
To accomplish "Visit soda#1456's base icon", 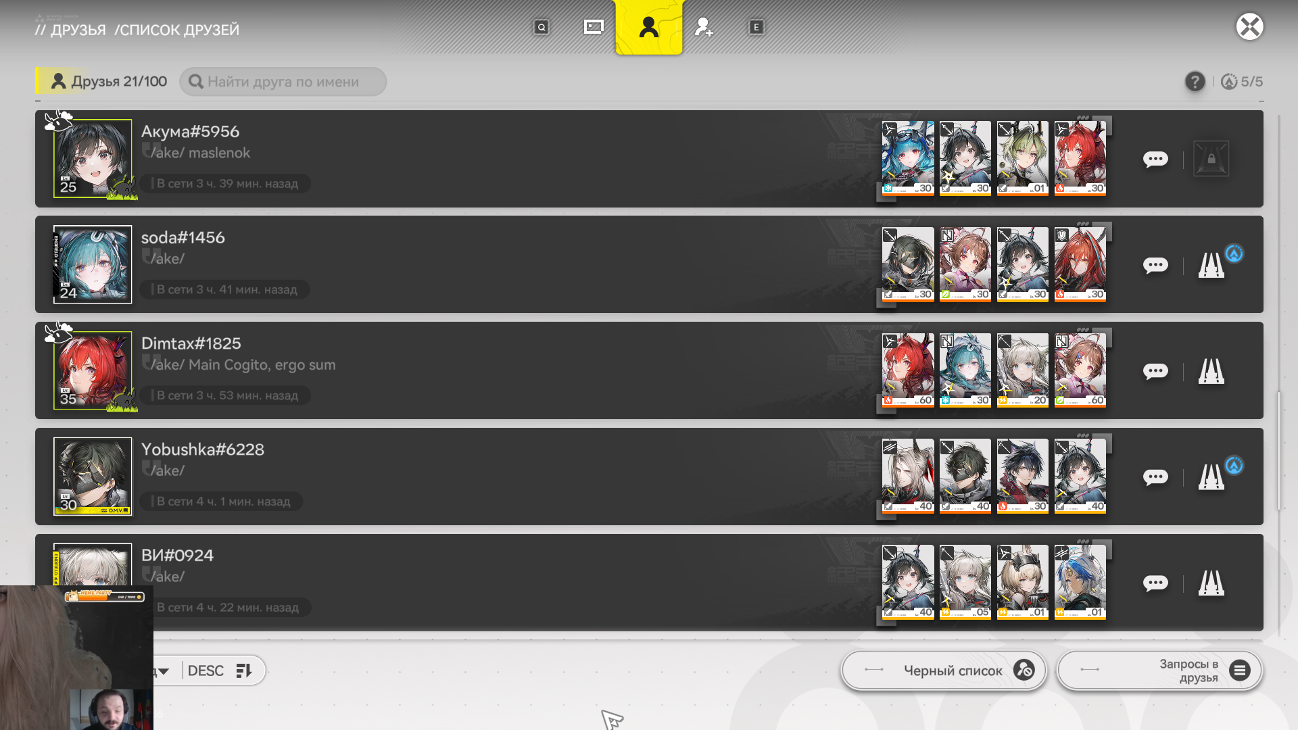I will pyautogui.click(x=1211, y=265).
